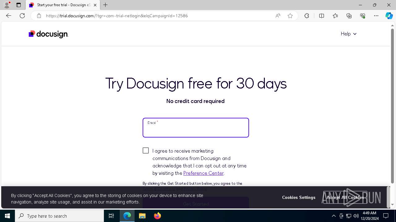Screen dimensions: 396x222
Task: Open the Collections panel
Action: (x=349, y=16)
